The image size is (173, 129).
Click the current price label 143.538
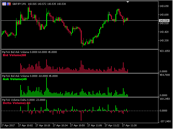click(164, 20)
